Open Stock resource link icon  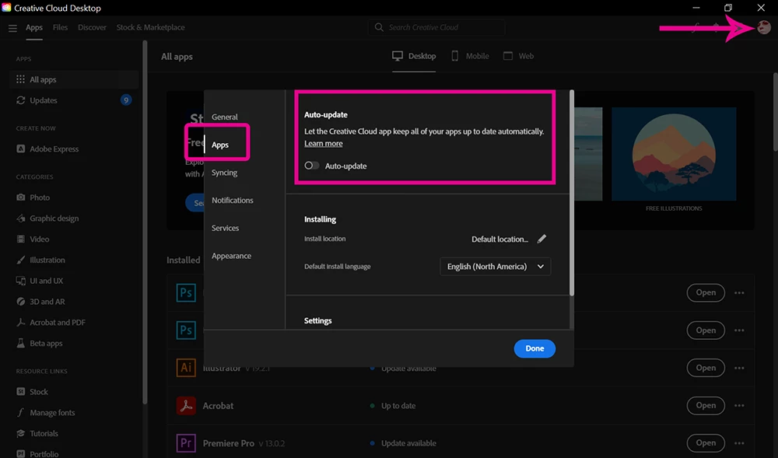[21, 392]
